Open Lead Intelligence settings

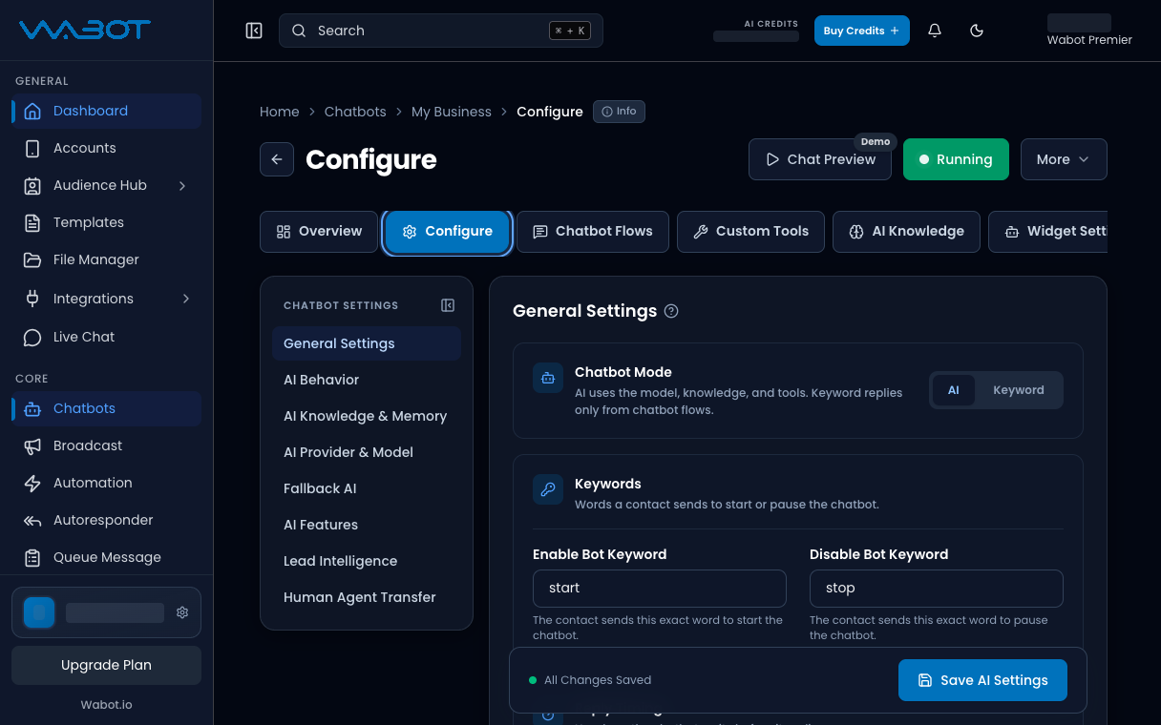tap(367, 561)
